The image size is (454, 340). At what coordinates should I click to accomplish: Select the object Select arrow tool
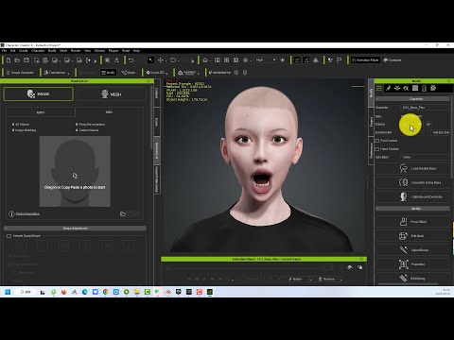tap(151, 59)
